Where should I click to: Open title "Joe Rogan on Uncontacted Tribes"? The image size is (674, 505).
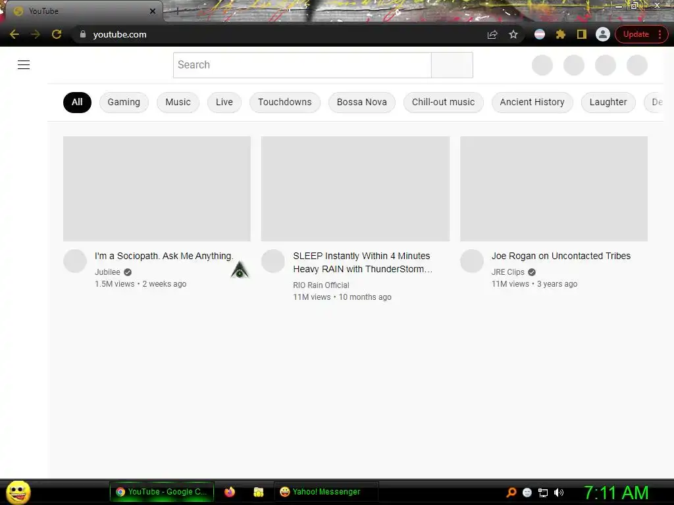(x=561, y=256)
